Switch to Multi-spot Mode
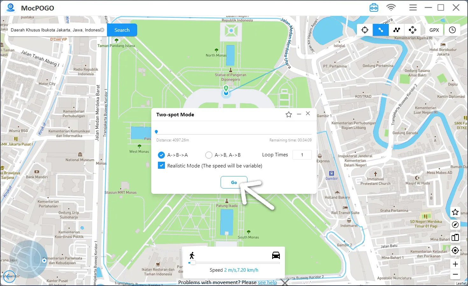 point(396,30)
